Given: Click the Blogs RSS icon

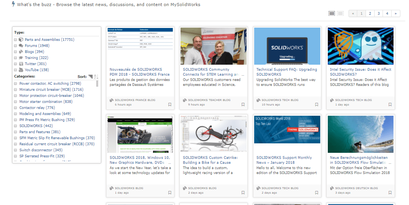Looking at the screenshot, I should pos(21,51).
